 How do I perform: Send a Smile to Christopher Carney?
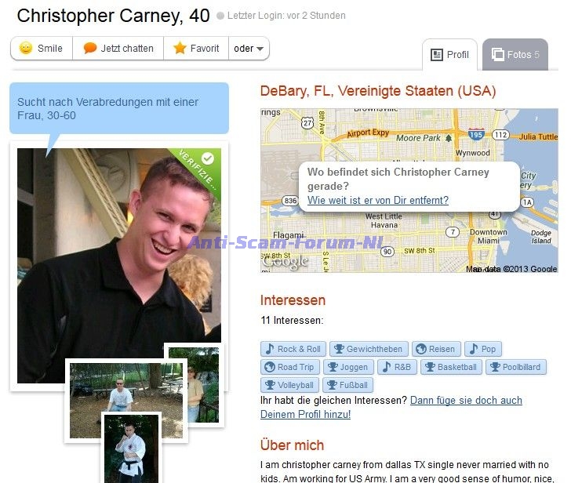[x=42, y=49]
